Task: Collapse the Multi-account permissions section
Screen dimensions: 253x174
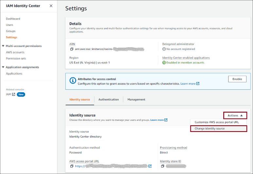Action: [3, 46]
